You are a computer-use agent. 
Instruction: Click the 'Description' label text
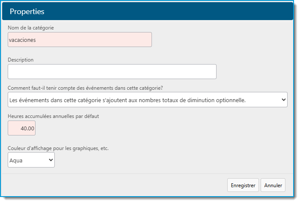pyautogui.click(x=21, y=60)
